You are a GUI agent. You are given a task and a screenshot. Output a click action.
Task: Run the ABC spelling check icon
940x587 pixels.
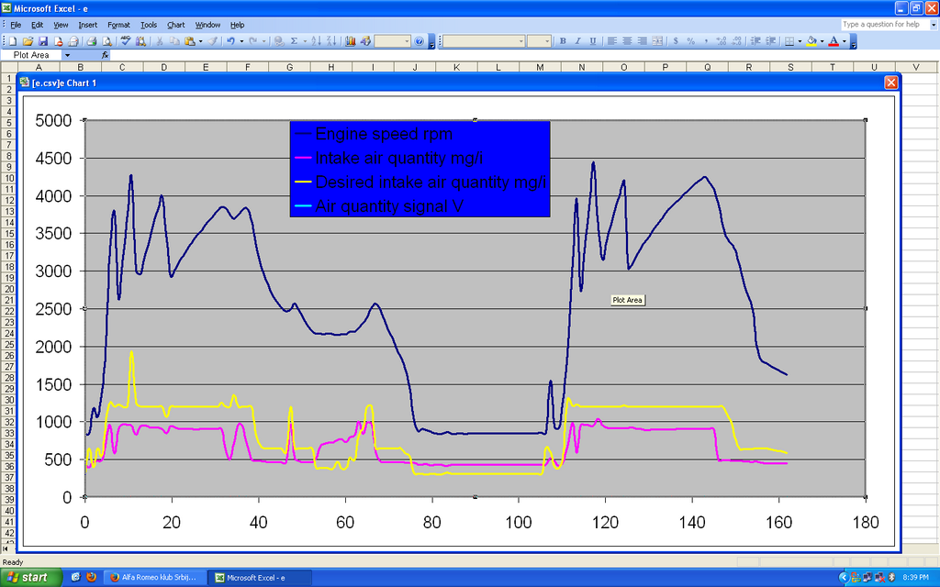(x=125, y=40)
